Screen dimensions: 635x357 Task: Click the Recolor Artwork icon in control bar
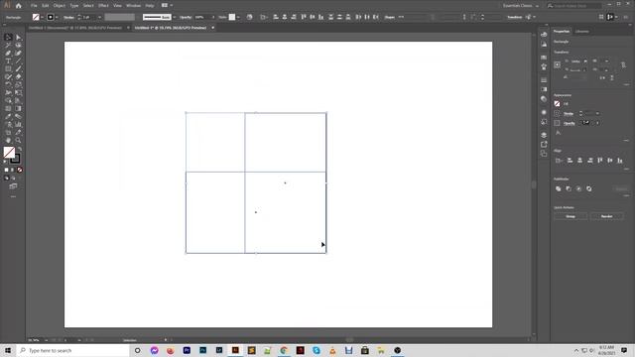pyautogui.click(x=249, y=17)
